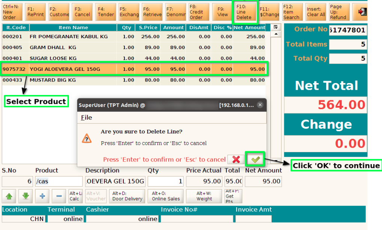The height and width of the screenshot is (230, 382).
Task: Start a new order with Ctrl+N button
Action: click(12, 12)
